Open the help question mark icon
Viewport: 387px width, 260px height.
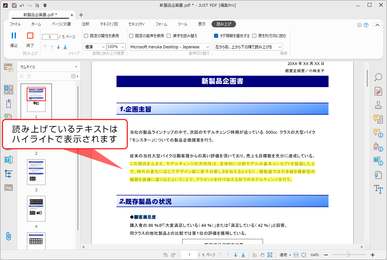366,25
